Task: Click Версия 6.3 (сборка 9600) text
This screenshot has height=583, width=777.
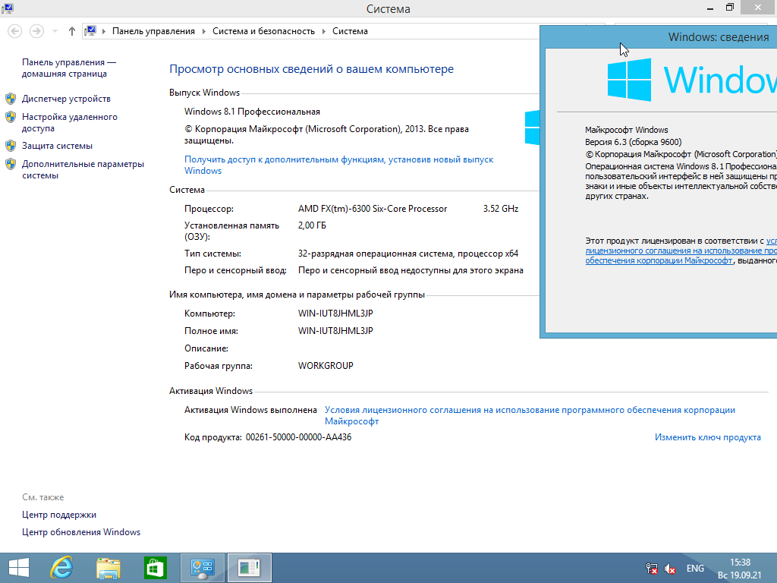Action: click(x=634, y=142)
